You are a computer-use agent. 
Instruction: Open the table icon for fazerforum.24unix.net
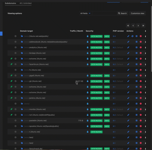point(137,64)
